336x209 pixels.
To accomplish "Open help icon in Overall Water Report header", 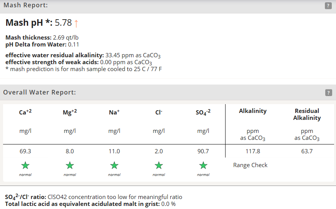I will tap(328, 93).
